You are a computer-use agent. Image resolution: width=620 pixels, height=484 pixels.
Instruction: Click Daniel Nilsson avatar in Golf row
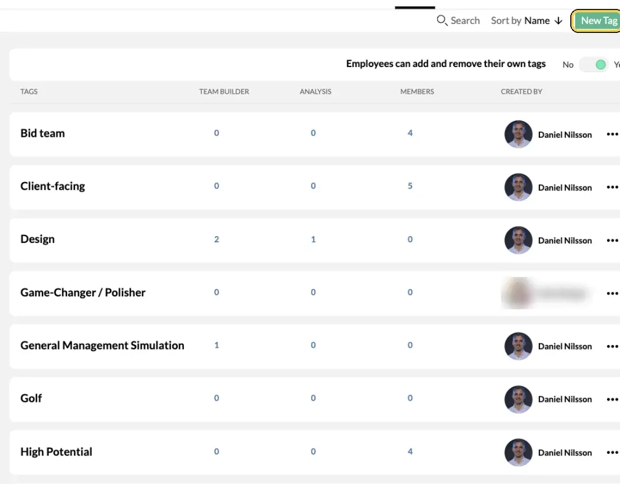coord(518,399)
